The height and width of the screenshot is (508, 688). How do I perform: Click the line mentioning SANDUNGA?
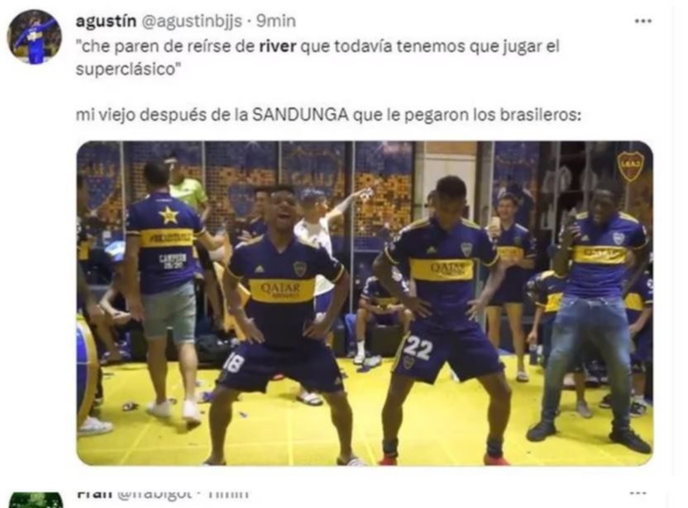328,115
